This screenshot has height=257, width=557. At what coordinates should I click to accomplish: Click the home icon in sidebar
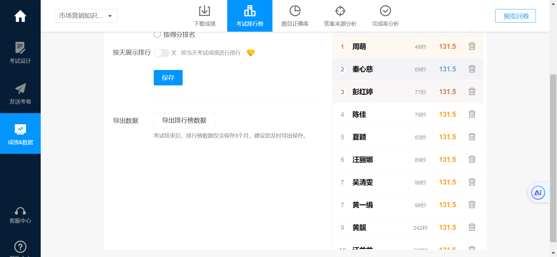pos(20,16)
